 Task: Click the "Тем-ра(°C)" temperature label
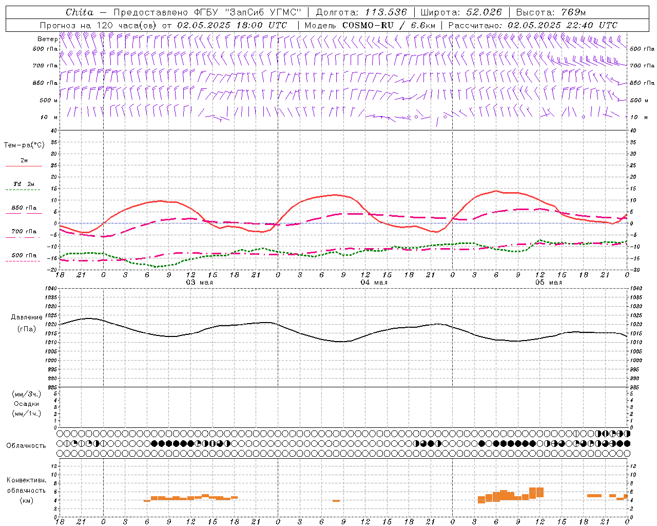[24, 145]
